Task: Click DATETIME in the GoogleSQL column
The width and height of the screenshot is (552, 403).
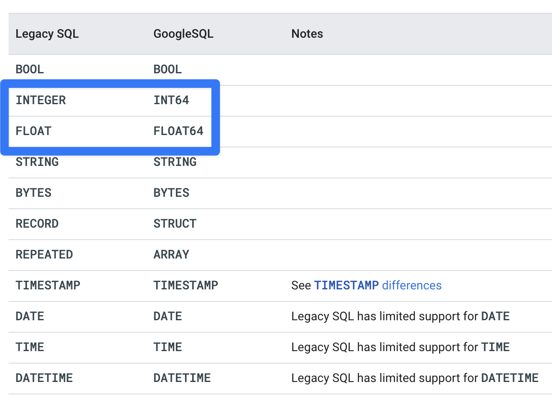Action: pos(182,378)
